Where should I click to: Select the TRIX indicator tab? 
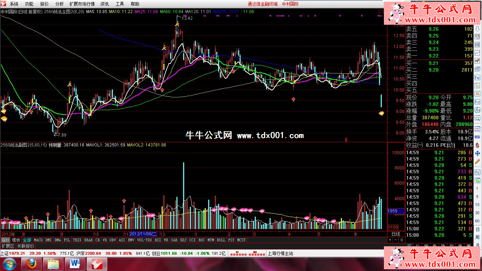coord(77,240)
